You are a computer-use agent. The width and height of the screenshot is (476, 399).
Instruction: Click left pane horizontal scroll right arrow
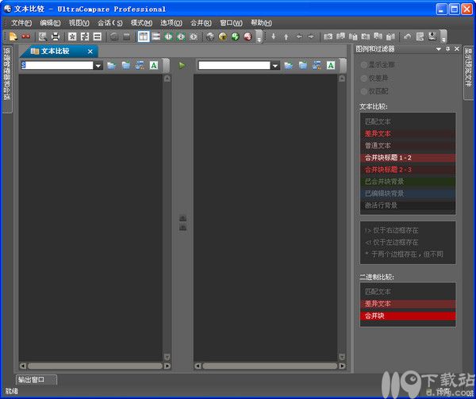[167, 366]
